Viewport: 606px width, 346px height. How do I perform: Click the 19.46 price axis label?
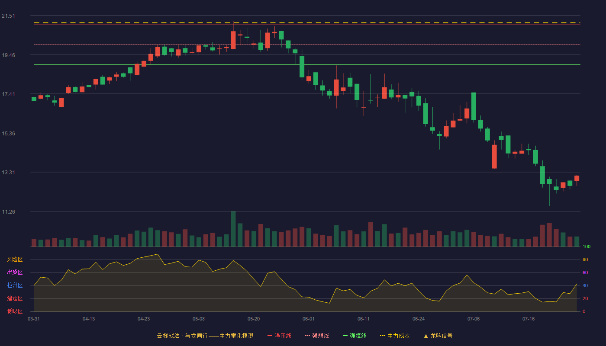click(8, 55)
